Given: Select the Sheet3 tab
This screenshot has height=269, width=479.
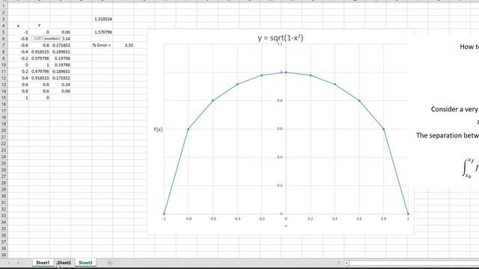Looking at the screenshot, I should pos(85,262).
